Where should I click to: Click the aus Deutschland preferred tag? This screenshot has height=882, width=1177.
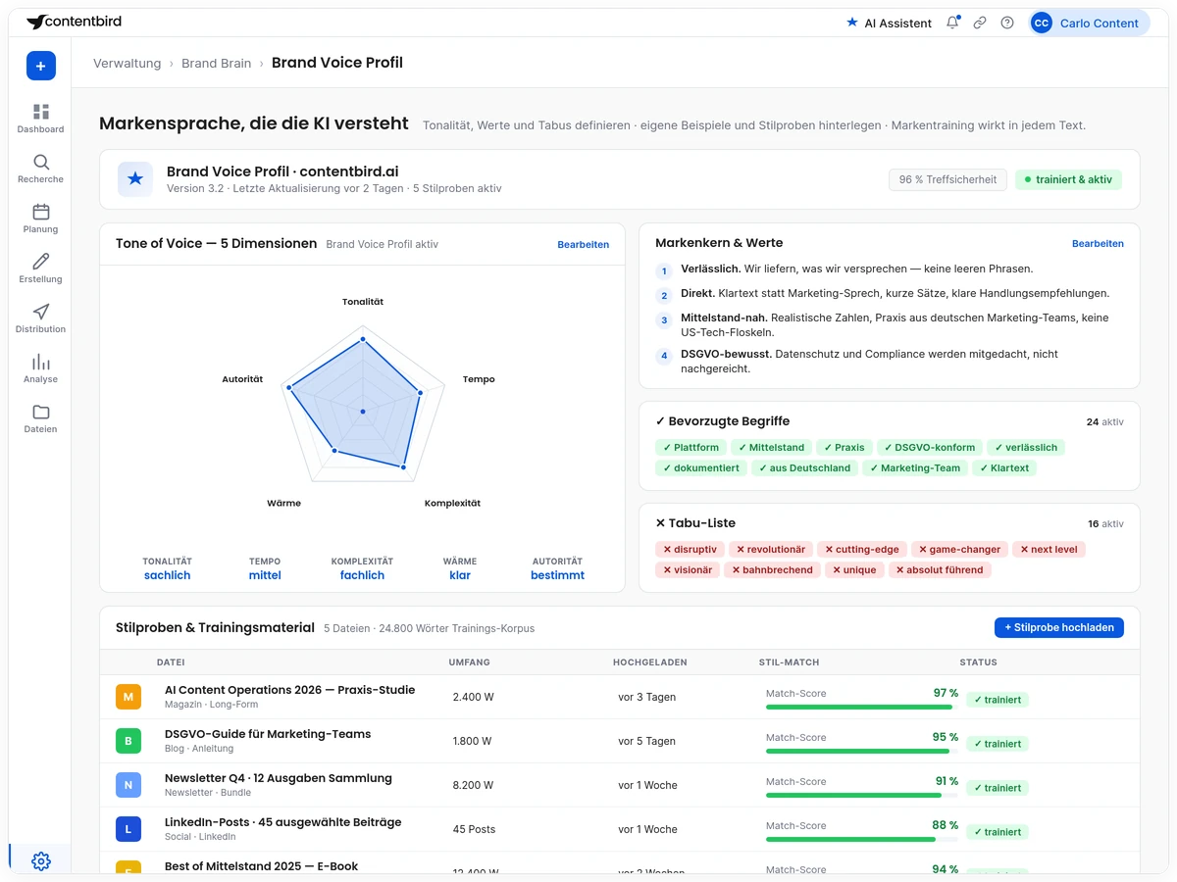(804, 467)
